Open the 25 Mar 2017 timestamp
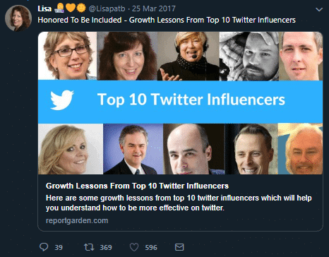Viewport: 329px width, 257px height. point(154,8)
